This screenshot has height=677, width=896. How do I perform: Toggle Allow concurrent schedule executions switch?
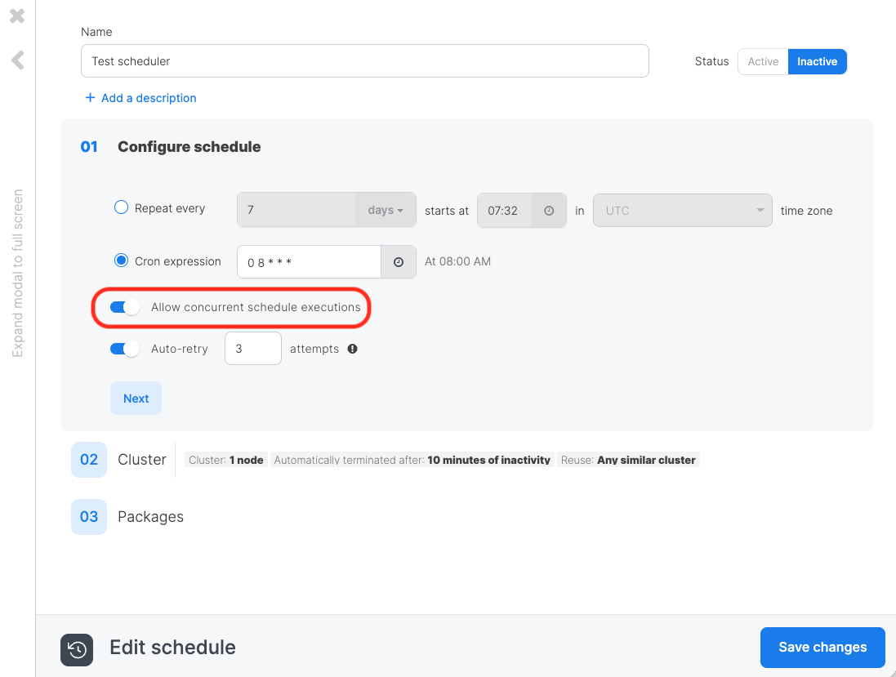point(125,308)
